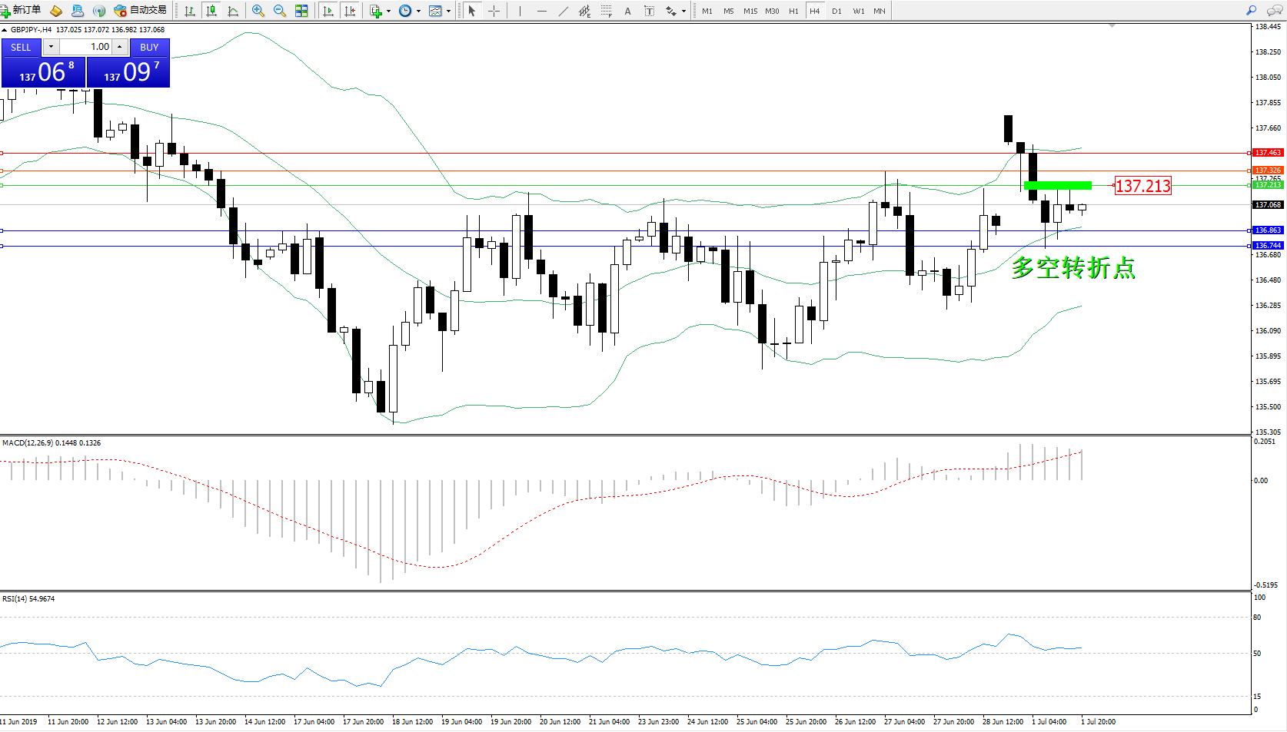This screenshot has width=1287, height=732.
Task: Toggle Auto Trading (自动交易) button
Action: [141, 11]
